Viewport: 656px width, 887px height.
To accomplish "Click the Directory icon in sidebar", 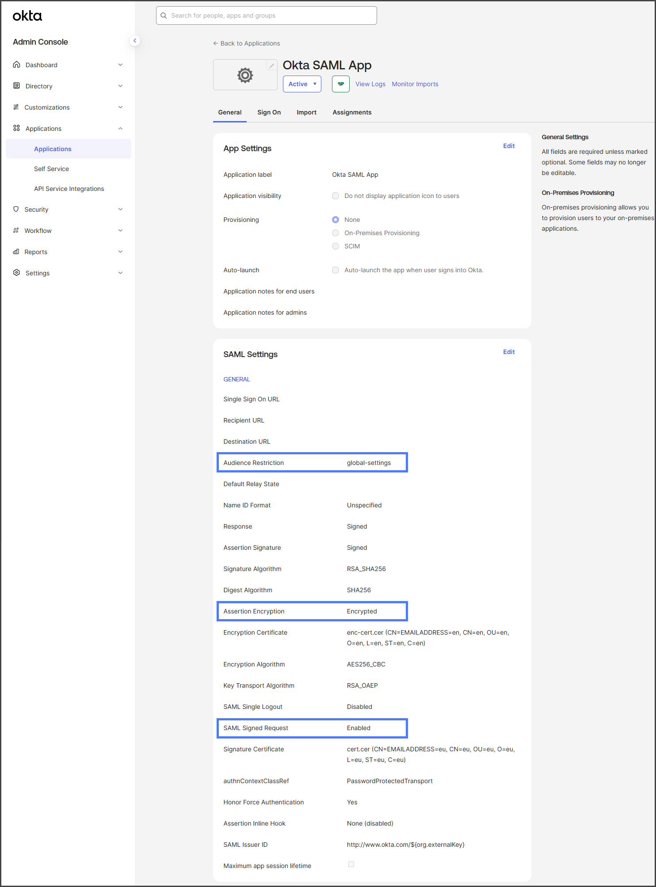I will click(x=17, y=86).
